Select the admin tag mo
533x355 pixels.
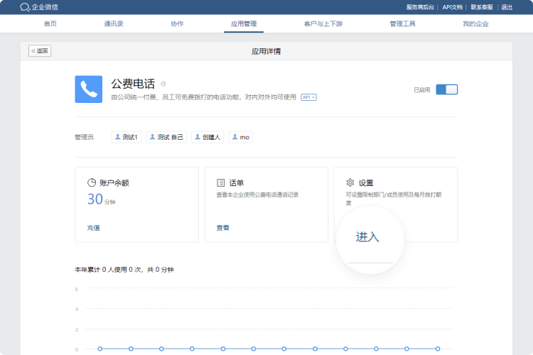pyautogui.click(x=241, y=137)
